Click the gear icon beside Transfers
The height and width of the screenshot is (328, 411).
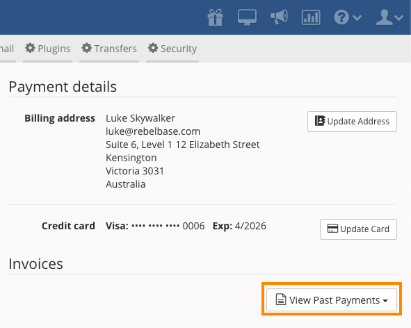coord(87,48)
